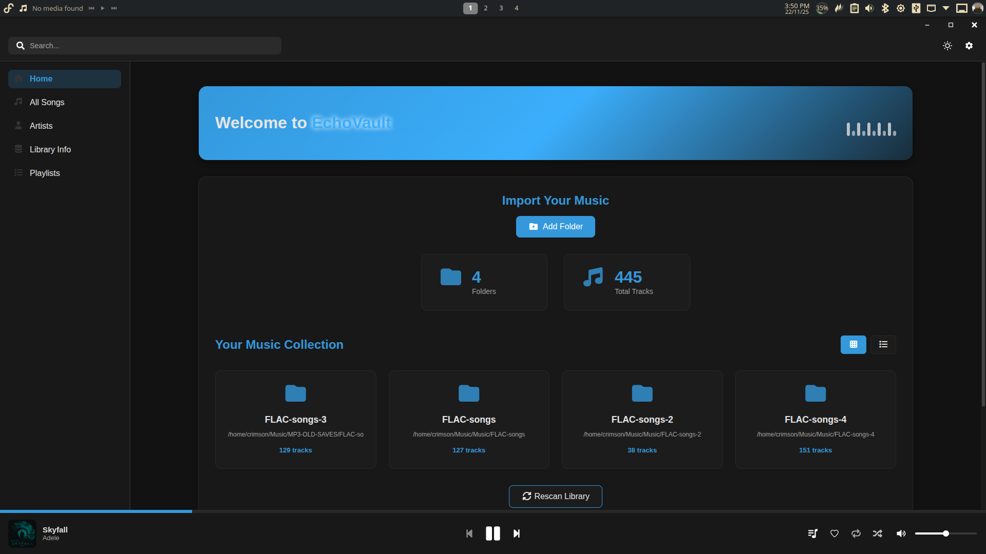Click Rescan Library button
The height and width of the screenshot is (554, 986).
click(555, 497)
